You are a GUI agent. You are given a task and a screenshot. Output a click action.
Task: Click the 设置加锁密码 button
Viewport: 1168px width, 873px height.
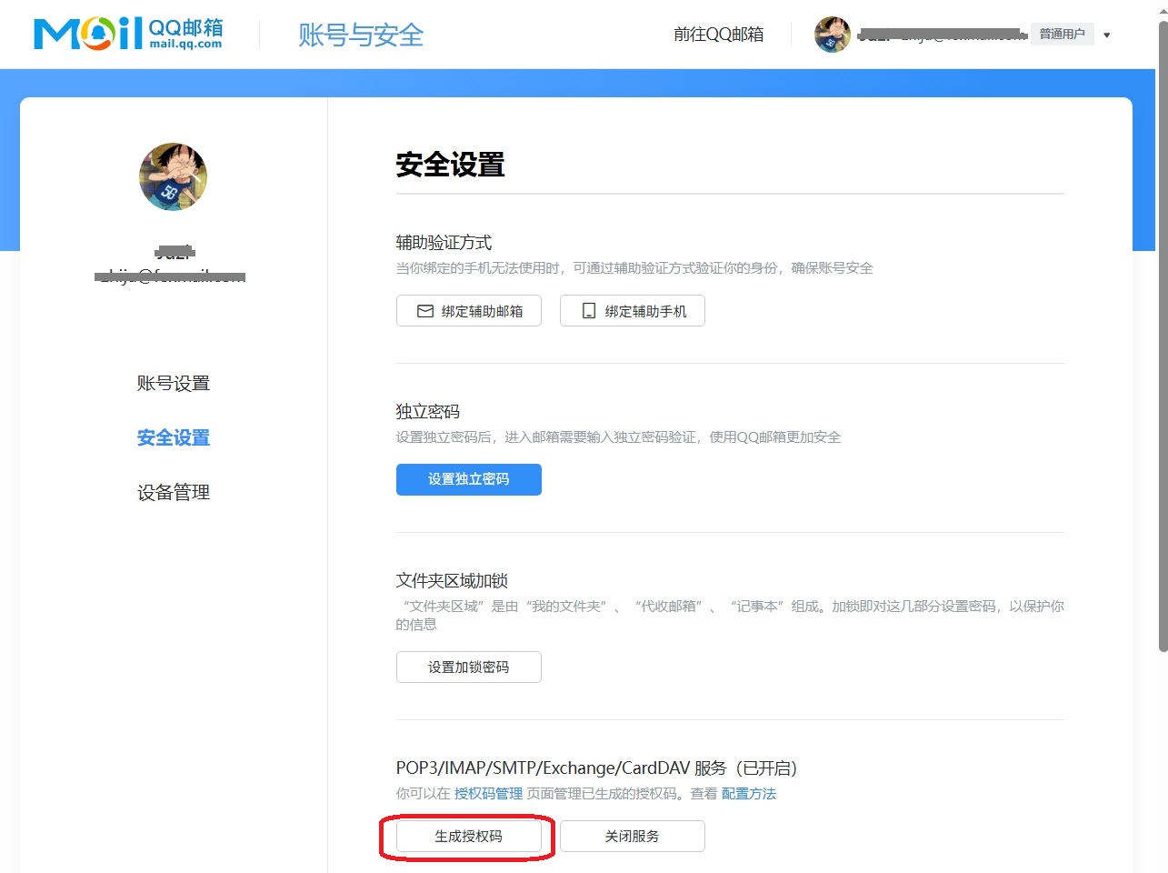pyautogui.click(x=468, y=667)
